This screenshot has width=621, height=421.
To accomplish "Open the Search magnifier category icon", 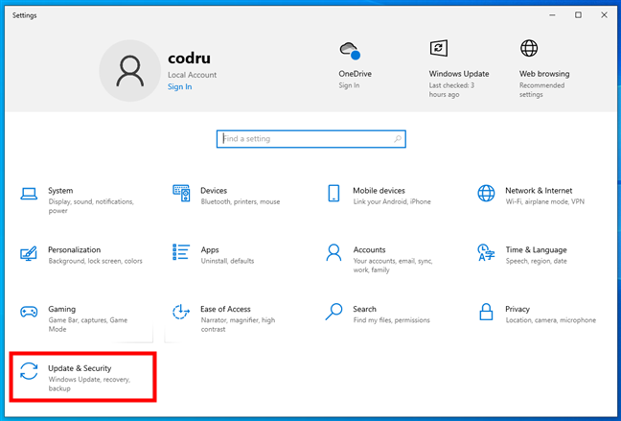I will click(x=333, y=312).
